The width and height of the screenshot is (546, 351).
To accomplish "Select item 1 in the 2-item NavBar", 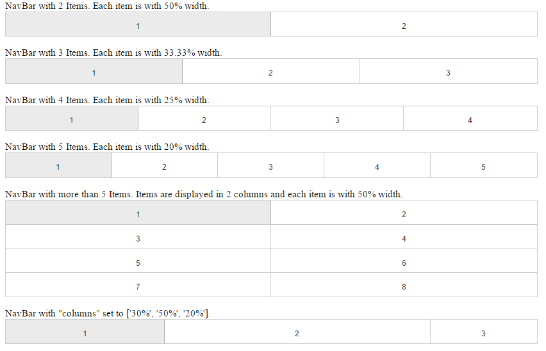I will coord(138,24).
